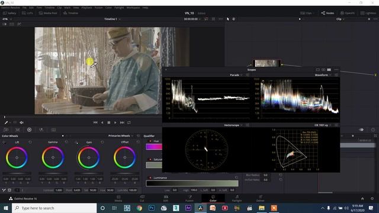The width and height of the screenshot is (379, 213).
Task: Open Parade scope settings
Action: 248,75
